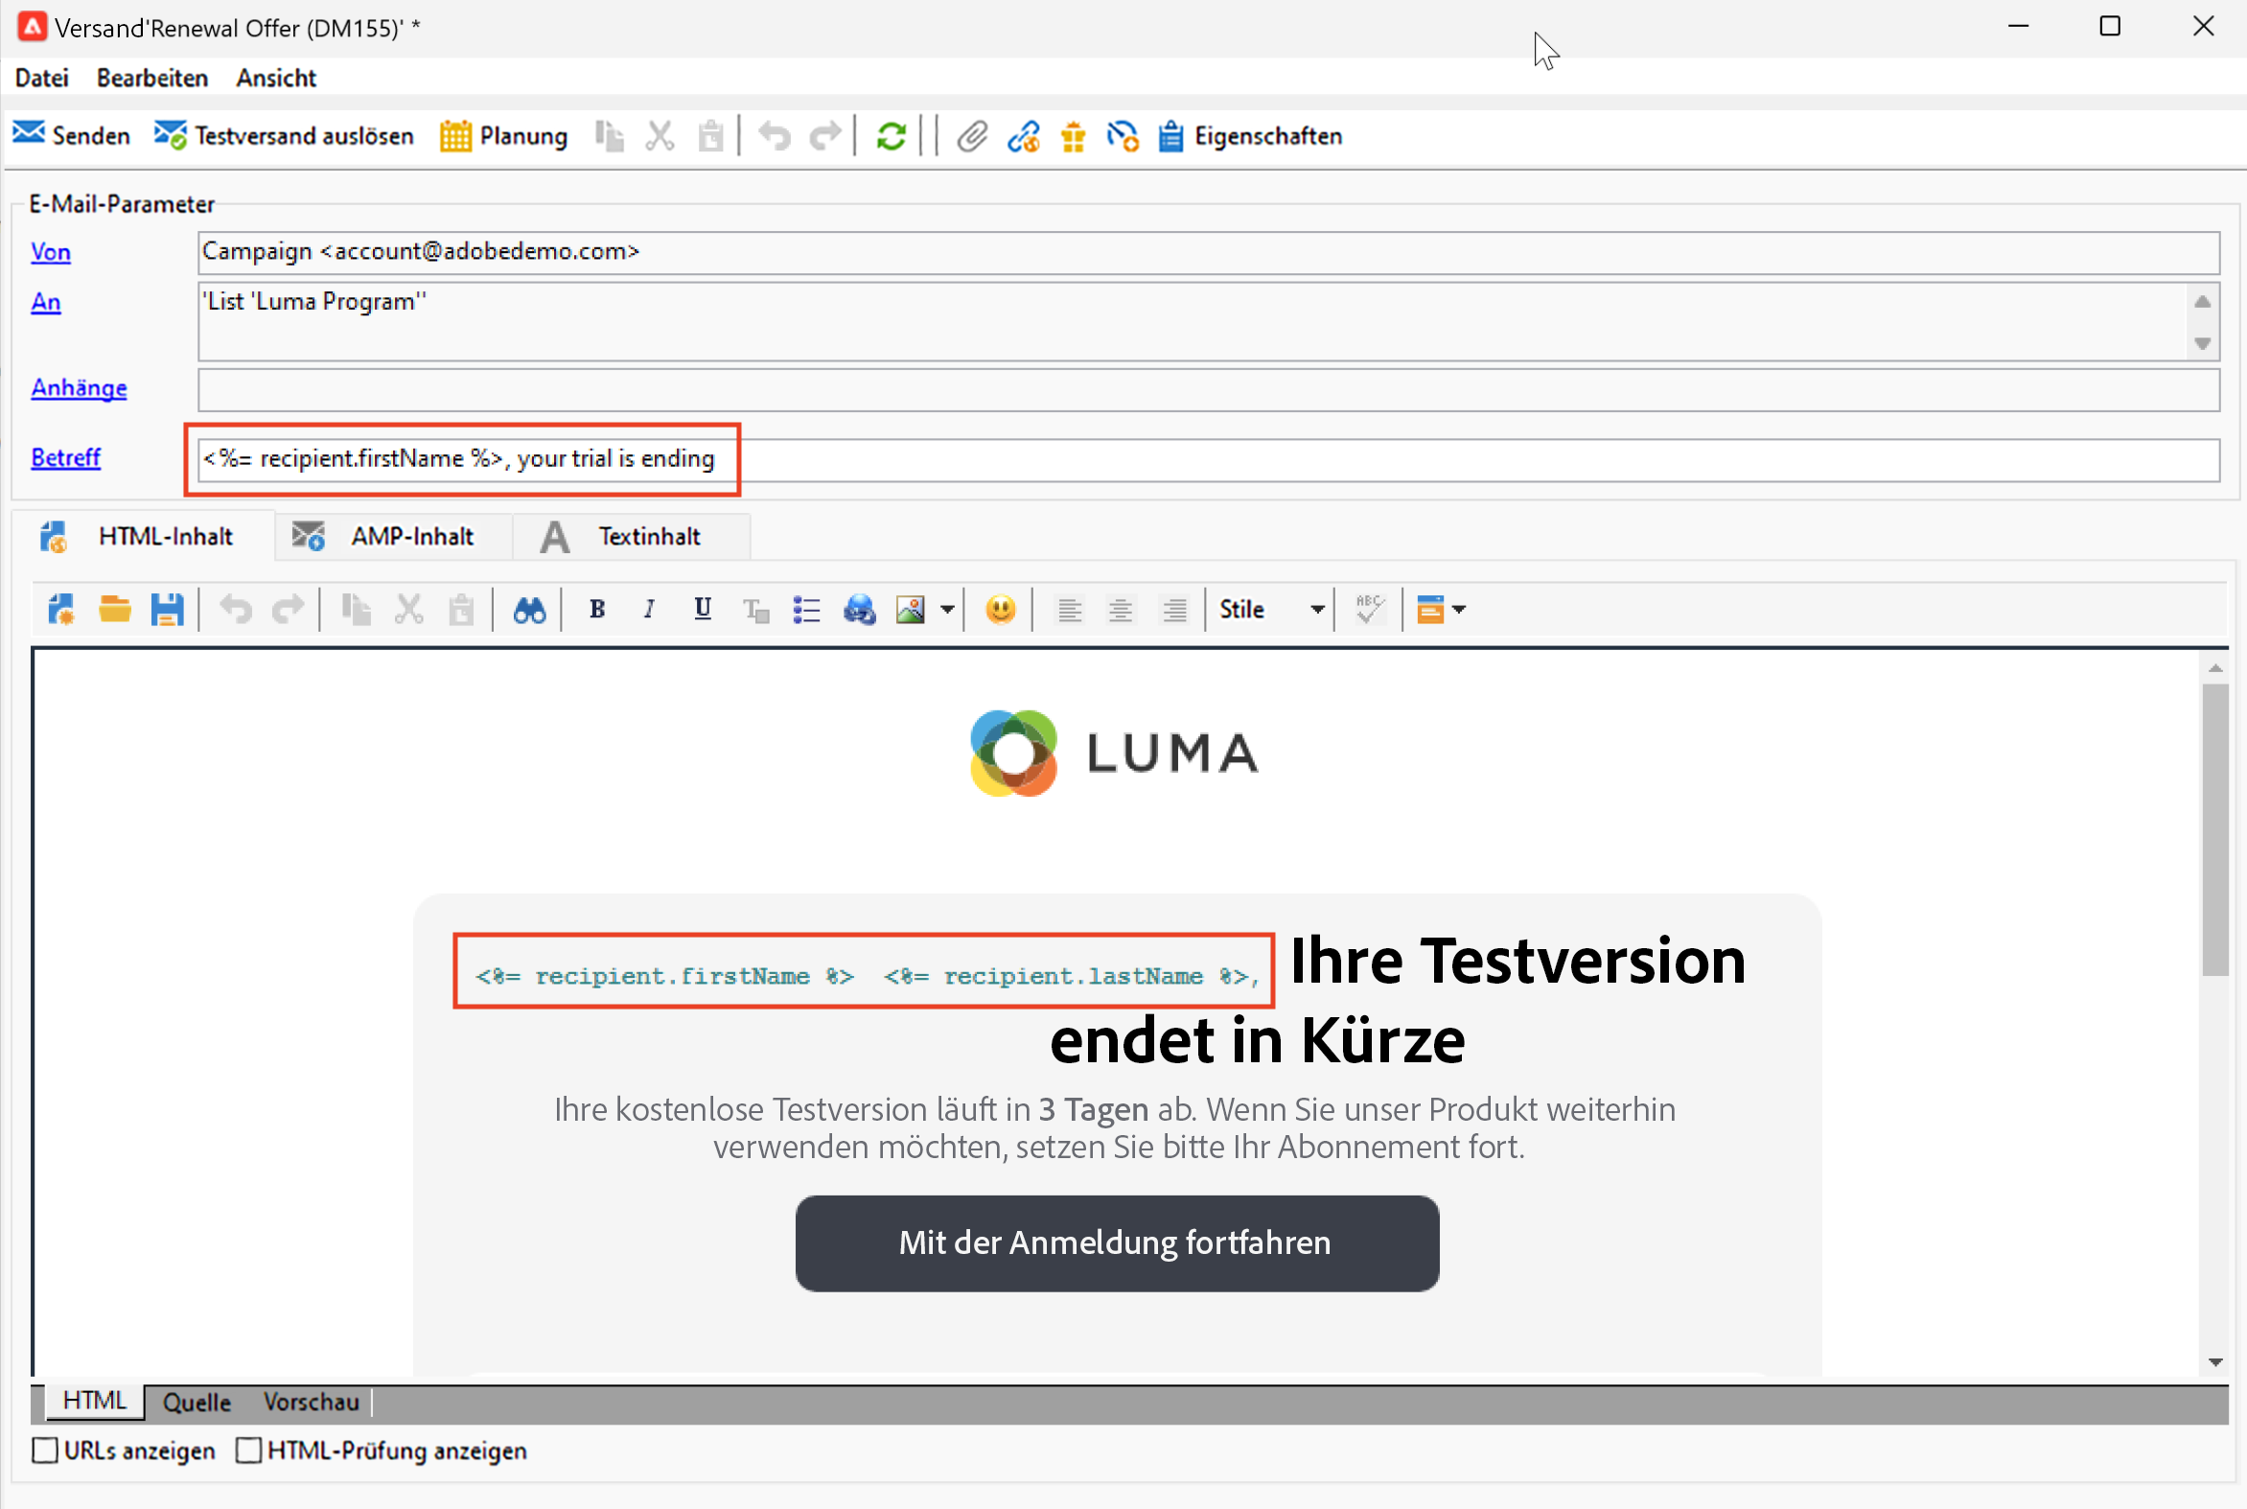Click the Testversand auslösen icon
Image resolution: width=2247 pixels, height=1509 pixels.
(x=171, y=135)
